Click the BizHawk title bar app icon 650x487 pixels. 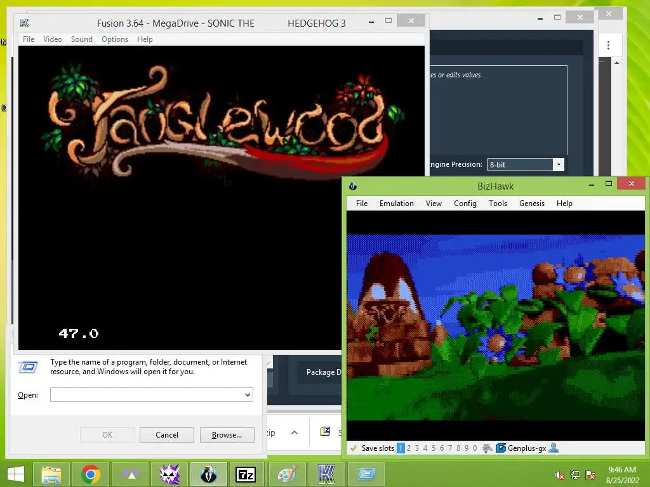pyautogui.click(x=353, y=186)
